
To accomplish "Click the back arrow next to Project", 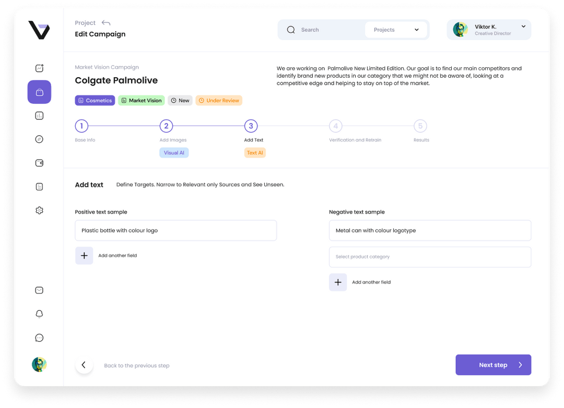I will [105, 23].
